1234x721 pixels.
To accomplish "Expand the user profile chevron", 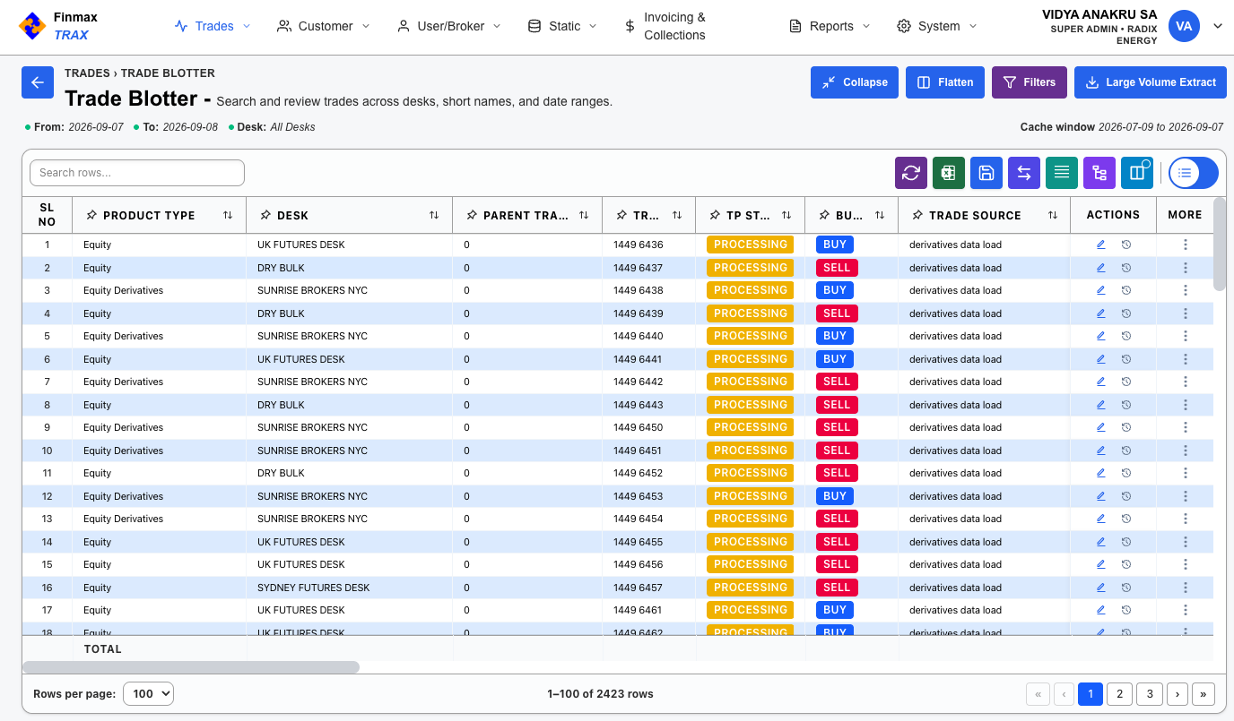I will tap(1218, 26).
